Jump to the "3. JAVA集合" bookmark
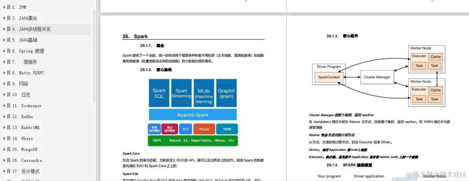The width and height of the screenshot is (469, 181). click(x=25, y=18)
